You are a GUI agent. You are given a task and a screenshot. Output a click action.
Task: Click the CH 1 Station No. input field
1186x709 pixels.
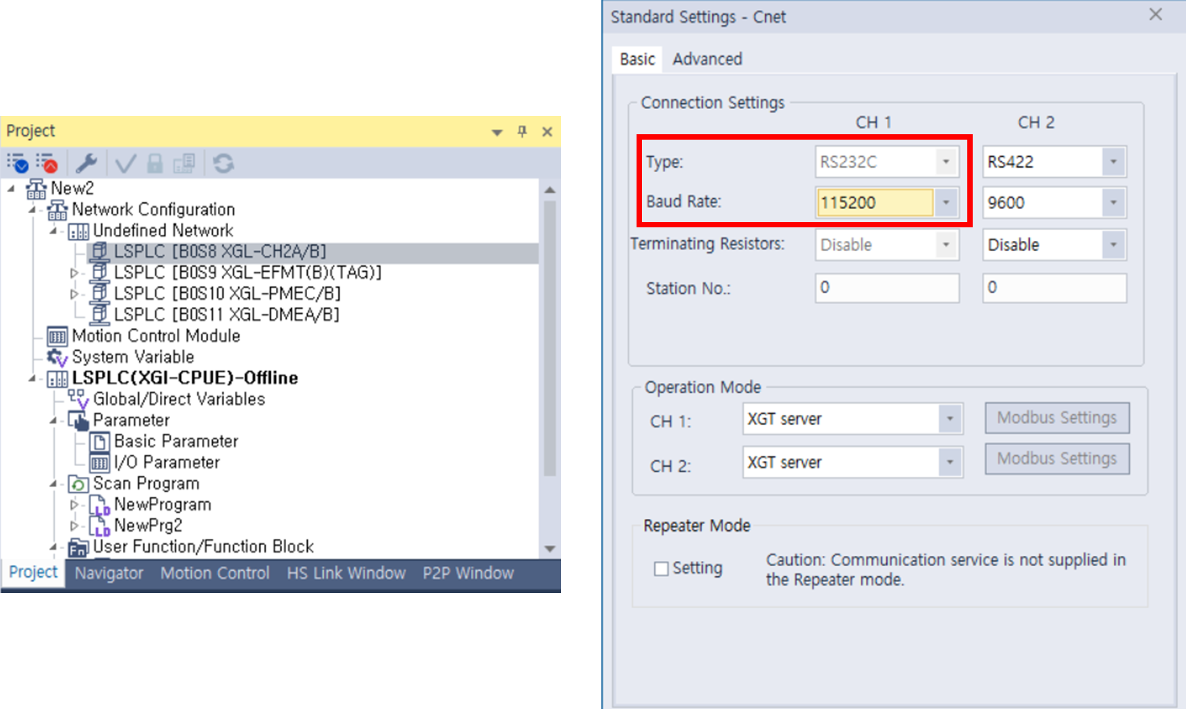tap(886, 288)
